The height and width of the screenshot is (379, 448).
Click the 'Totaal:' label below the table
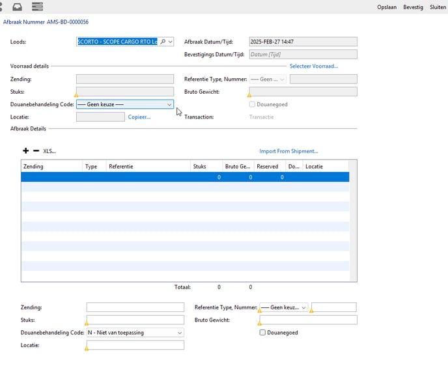click(x=182, y=287)
